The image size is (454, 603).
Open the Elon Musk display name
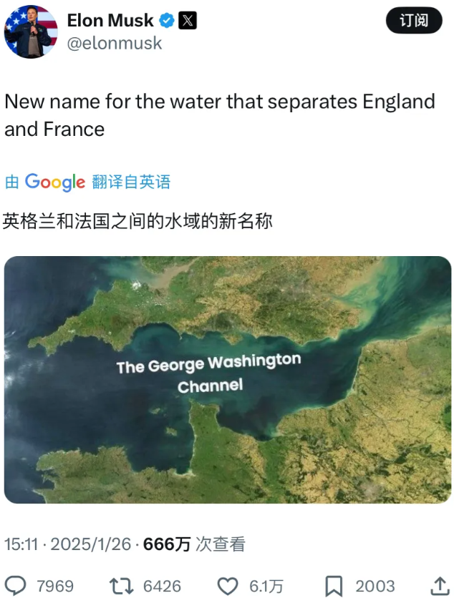110,20
